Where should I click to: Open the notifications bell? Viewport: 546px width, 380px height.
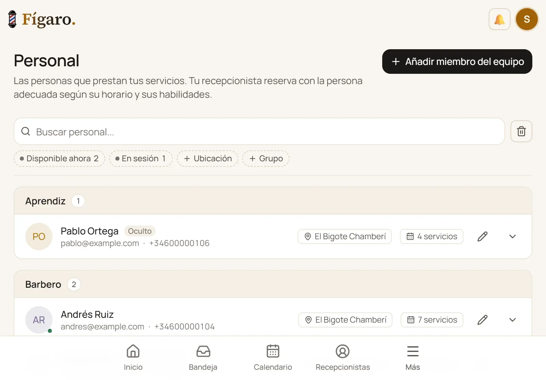[x=499, y=19]
